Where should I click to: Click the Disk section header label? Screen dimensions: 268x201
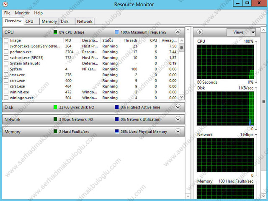click(x=9, y=107)
